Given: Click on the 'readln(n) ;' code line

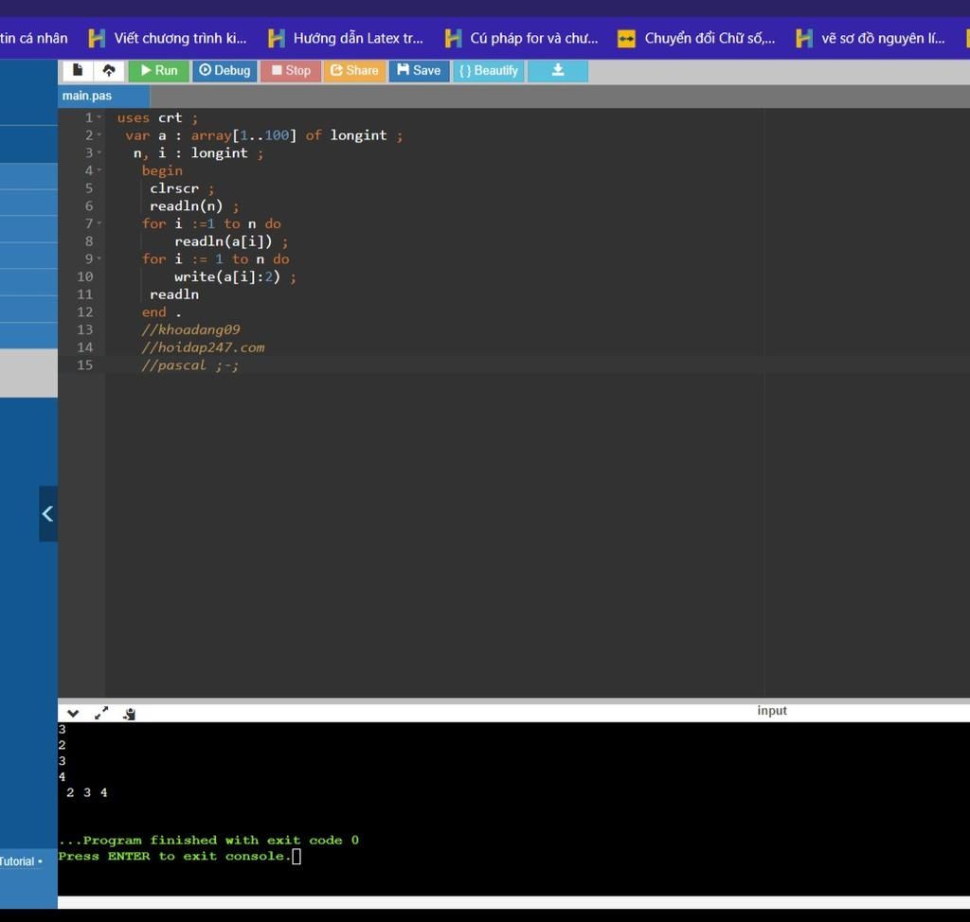Looking at the screenshot, I should 194,206.
